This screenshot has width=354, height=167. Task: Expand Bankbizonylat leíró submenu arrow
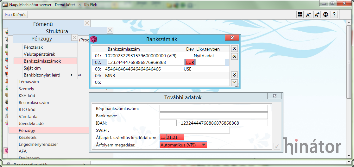tap(72, 75)
